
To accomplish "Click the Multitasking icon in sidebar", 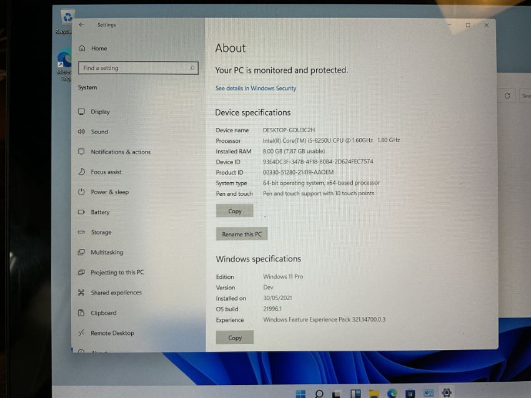I will pos(81,252).
